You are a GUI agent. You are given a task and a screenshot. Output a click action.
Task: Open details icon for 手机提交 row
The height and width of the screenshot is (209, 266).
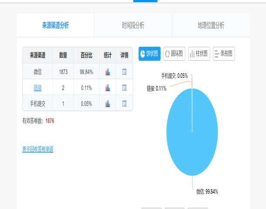pos(124,104)
